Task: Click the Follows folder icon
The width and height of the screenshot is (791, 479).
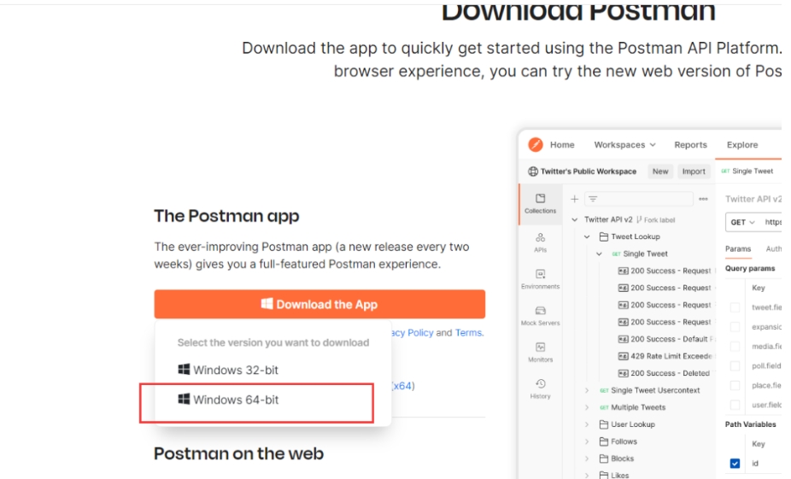Action: (x=604, y=441)
